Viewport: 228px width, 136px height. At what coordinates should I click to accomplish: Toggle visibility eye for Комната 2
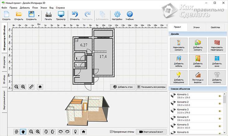click(220, 103)
